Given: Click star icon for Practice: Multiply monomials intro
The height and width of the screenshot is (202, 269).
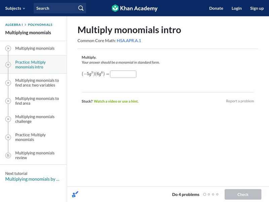Looking at the screenshot, I should (8, 65).
